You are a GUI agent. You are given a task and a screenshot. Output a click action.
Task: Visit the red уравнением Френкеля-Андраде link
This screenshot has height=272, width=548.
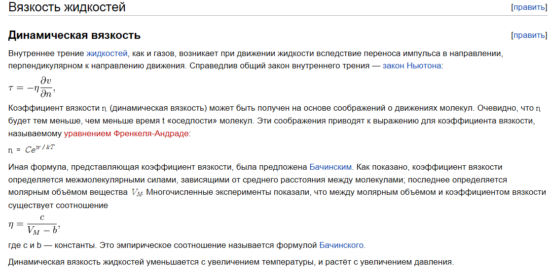[x=126, y=133]
